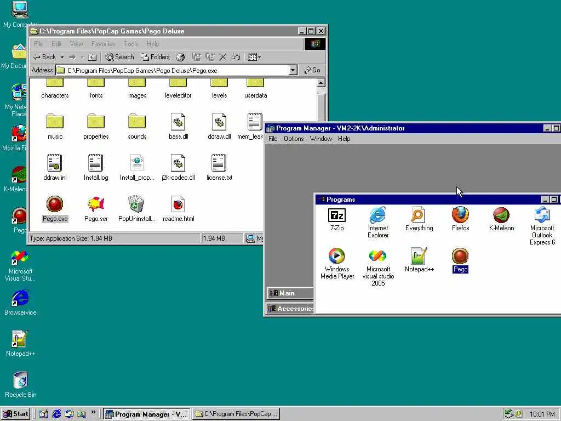561x421 pixels.
Task: Click the Back button in Explorer
Action: pos(45,57)
